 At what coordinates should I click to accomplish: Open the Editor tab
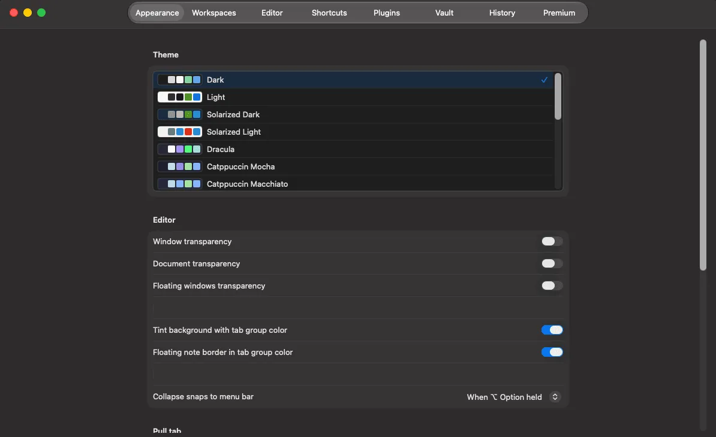point(272,13)
